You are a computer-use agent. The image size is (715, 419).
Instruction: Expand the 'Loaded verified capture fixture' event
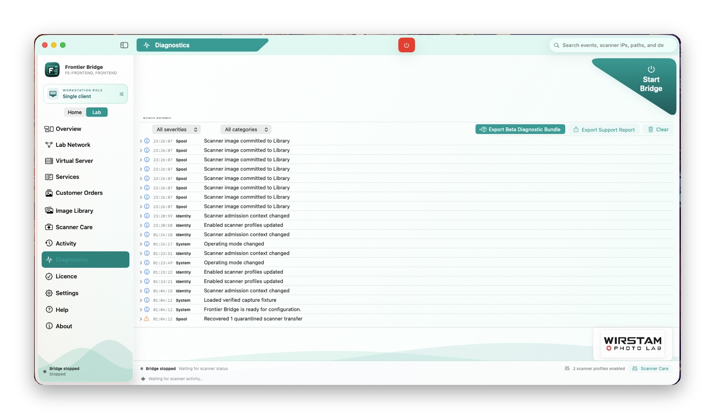(x=141, y=300)
